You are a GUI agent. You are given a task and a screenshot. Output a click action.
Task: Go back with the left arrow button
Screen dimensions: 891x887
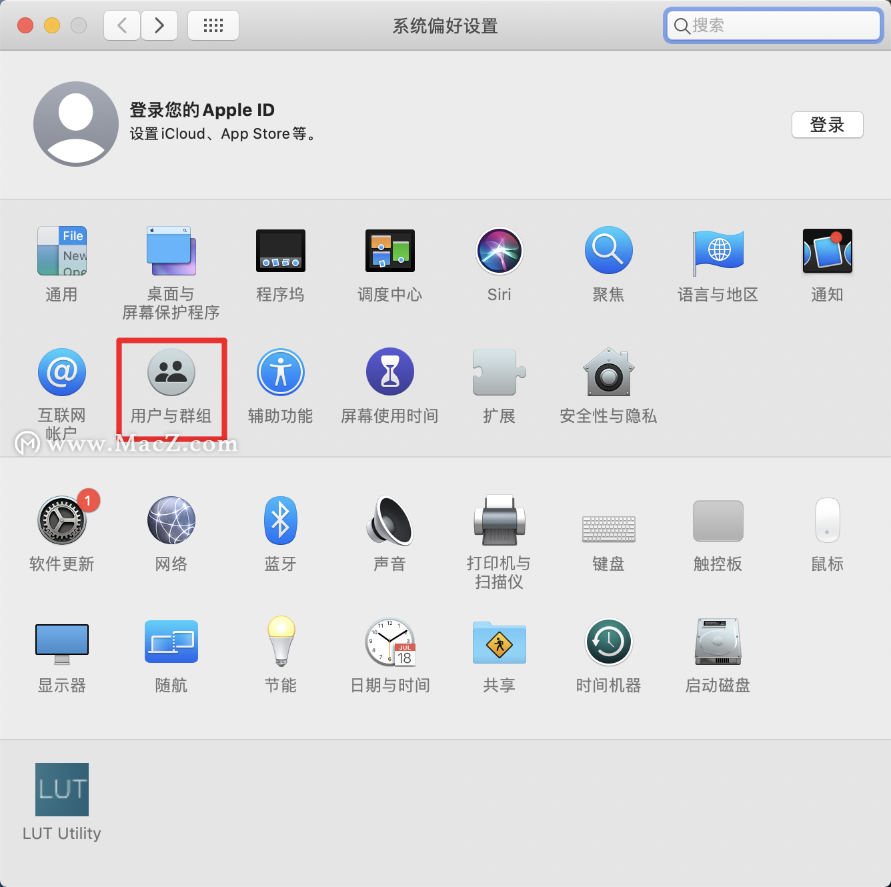click(x=122, y=25)
